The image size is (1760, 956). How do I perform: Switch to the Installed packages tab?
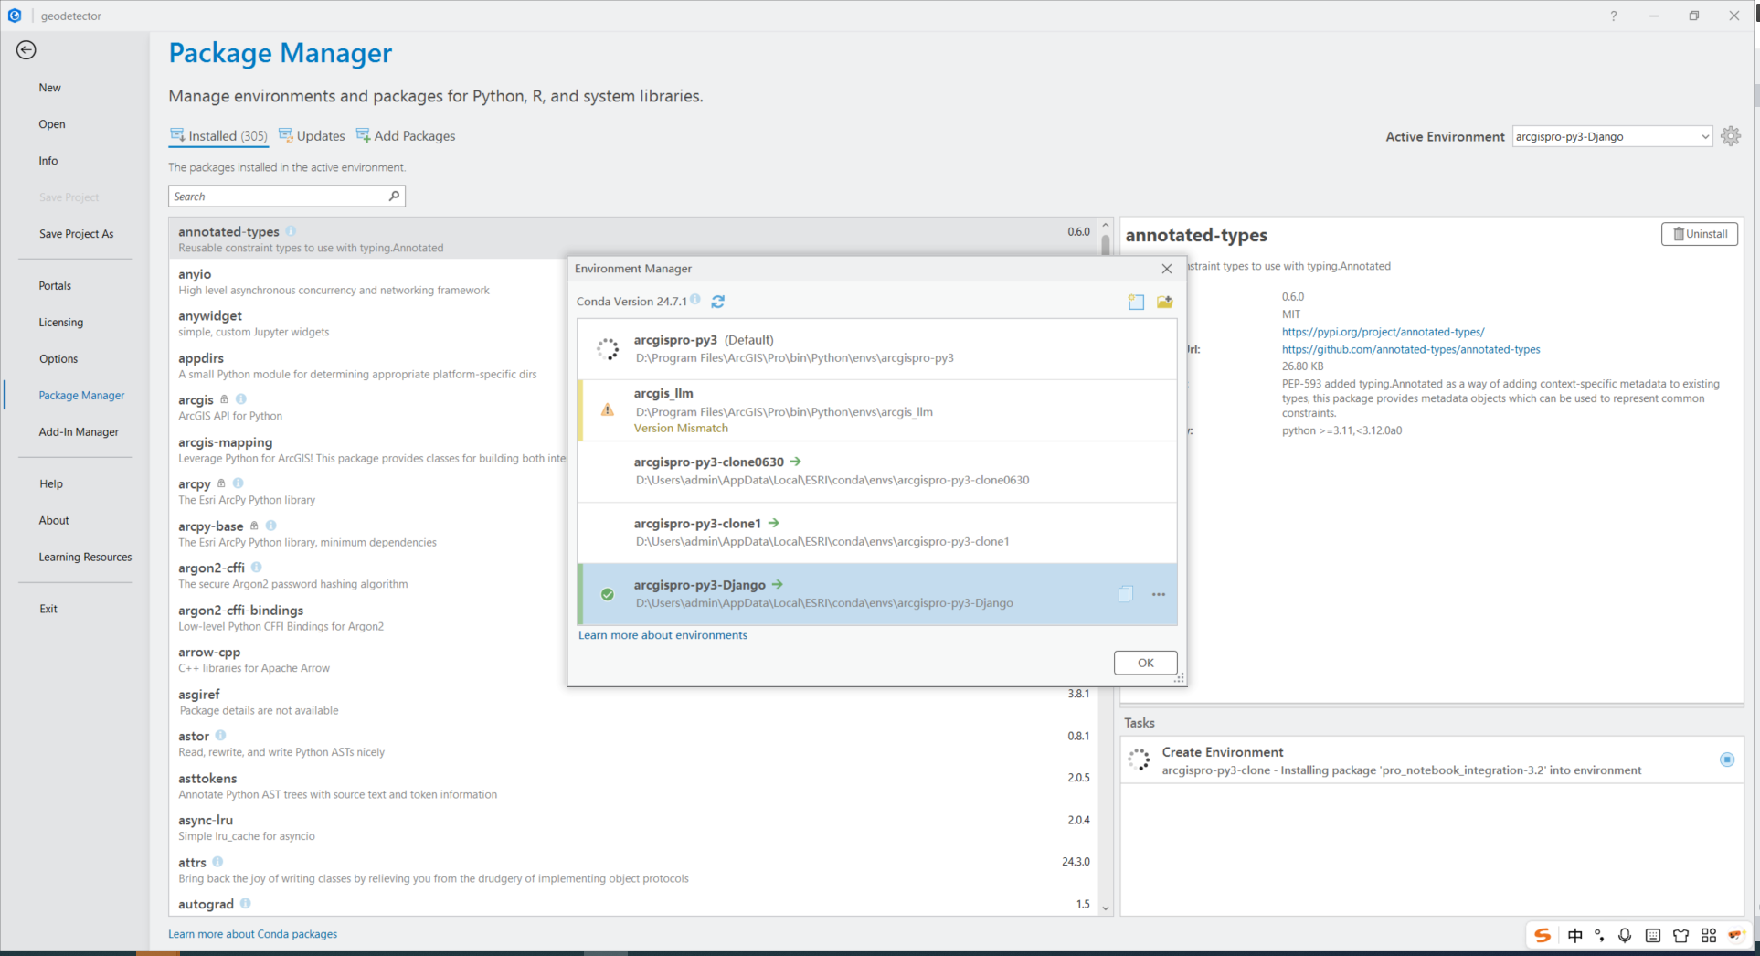(x=218, y=136)
